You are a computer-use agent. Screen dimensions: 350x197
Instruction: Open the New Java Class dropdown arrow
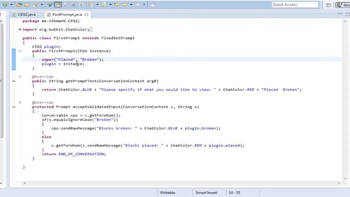(x=11, y=4)
